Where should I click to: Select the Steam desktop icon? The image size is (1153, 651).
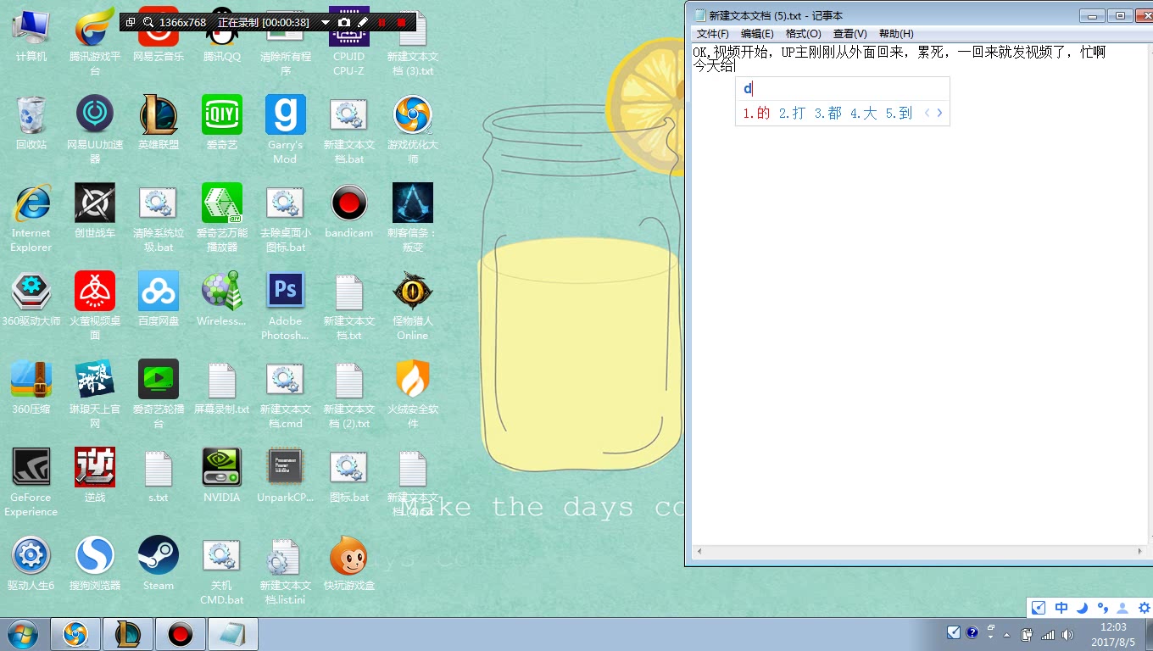pos(159,564)
